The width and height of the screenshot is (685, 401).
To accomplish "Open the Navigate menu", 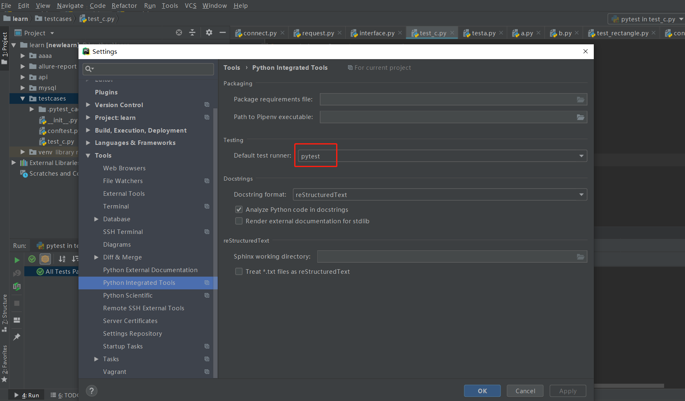I will [70, 6].
